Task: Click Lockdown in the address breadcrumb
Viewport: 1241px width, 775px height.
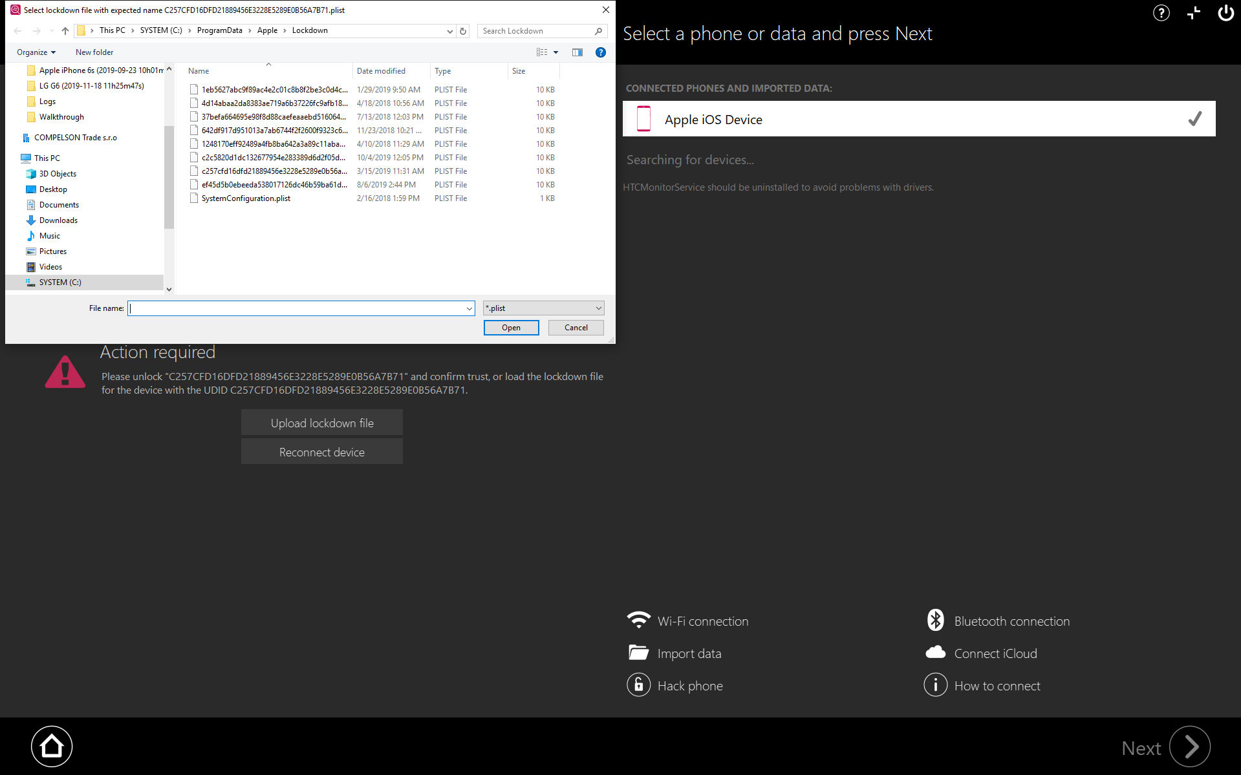Action: pyautogui.click(x=310, y=30)
